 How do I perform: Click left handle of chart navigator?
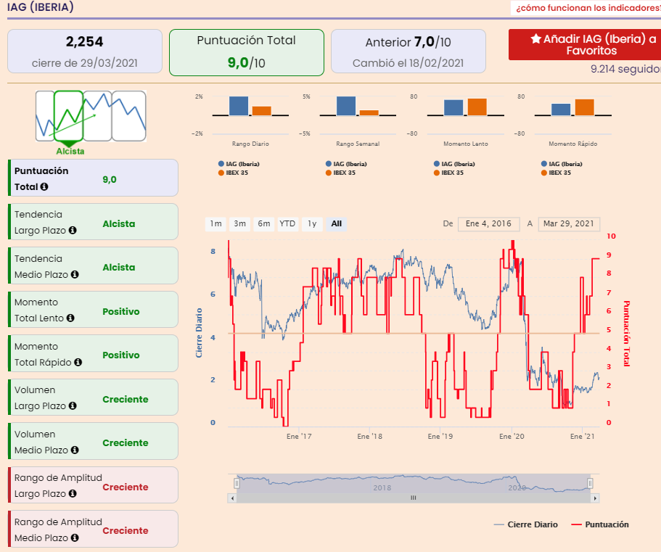[x=237, y=483]
